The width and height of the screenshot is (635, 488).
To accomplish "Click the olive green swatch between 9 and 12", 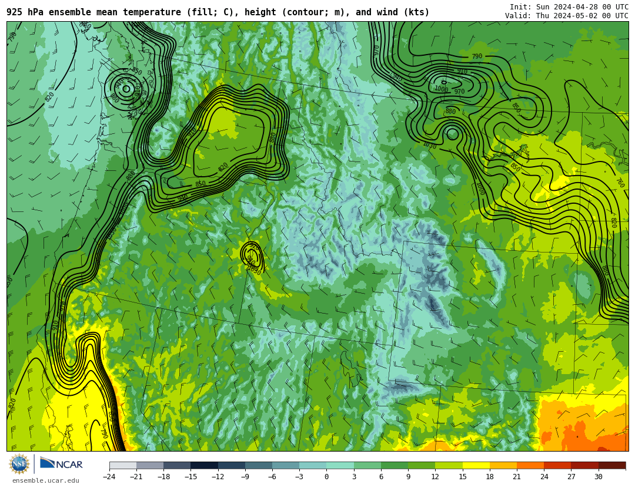I will coord(422,465).
